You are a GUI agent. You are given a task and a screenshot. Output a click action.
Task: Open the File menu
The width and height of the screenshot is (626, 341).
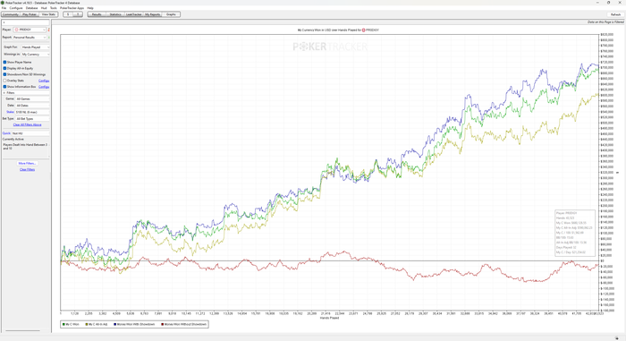pos(4,8)
